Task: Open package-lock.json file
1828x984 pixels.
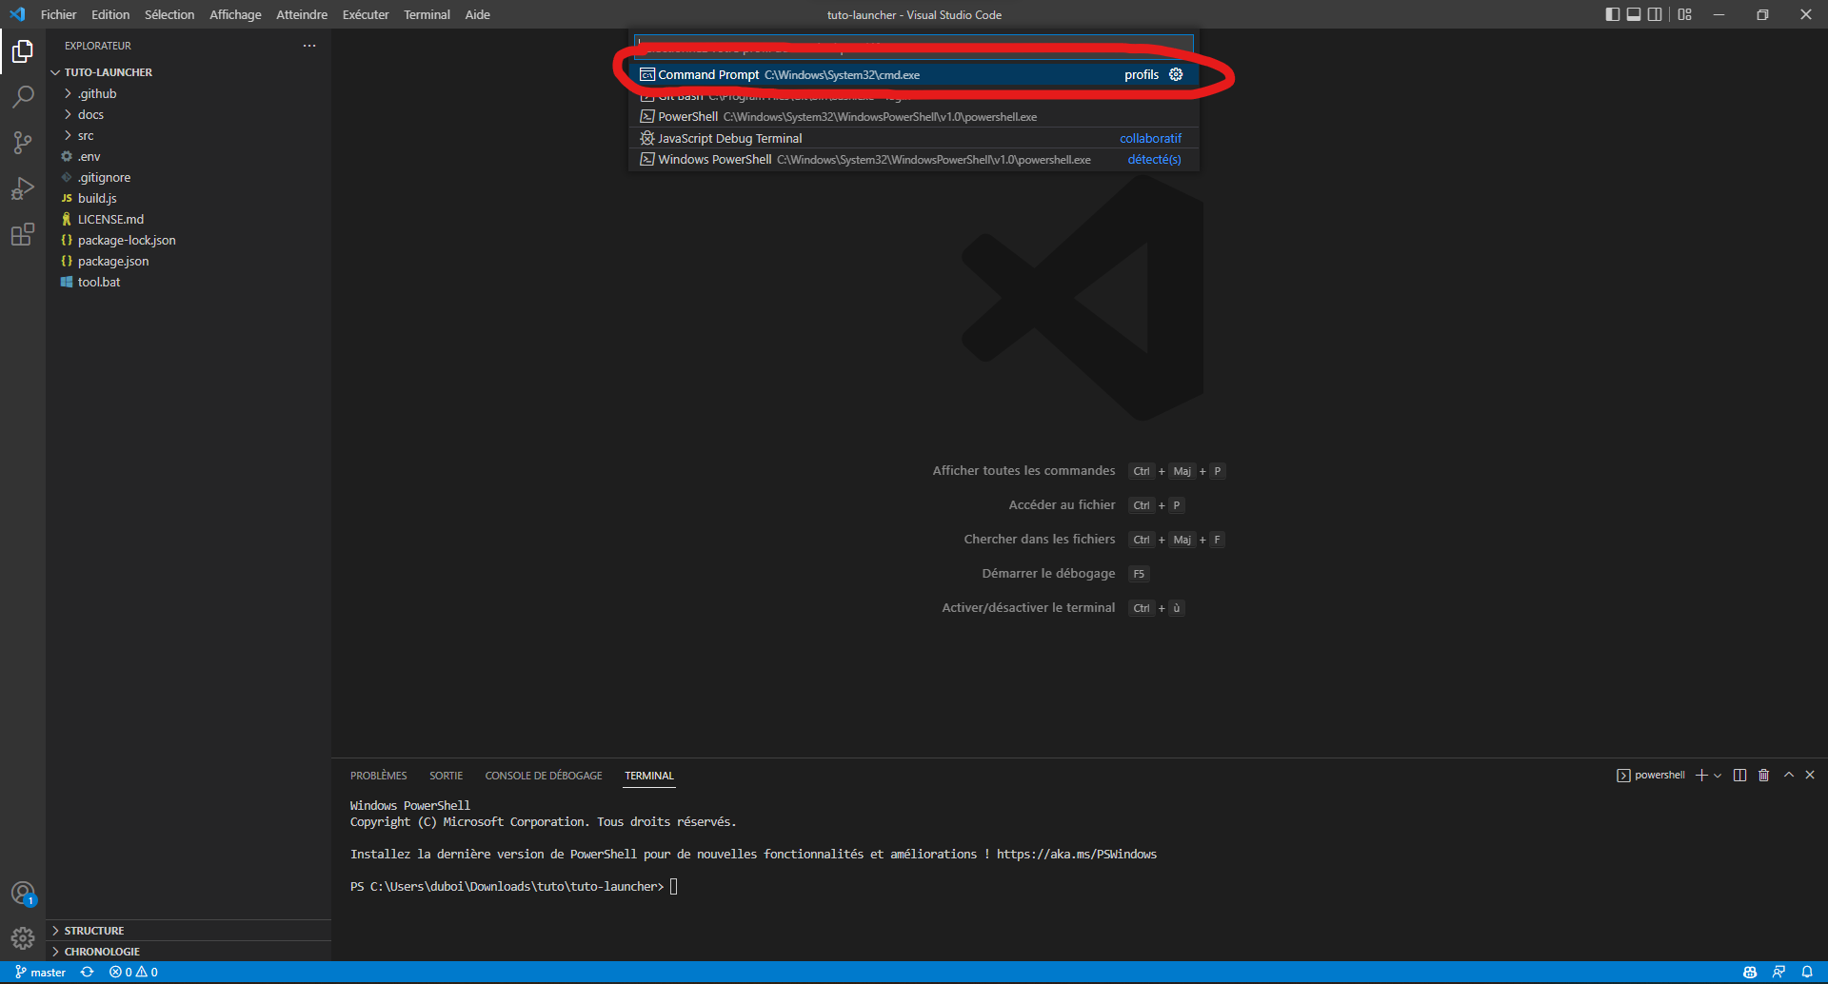Action: point(189,240)
